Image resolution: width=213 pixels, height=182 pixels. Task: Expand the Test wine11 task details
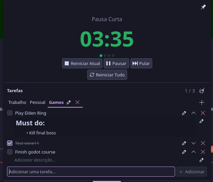click(x=193, y=143)
